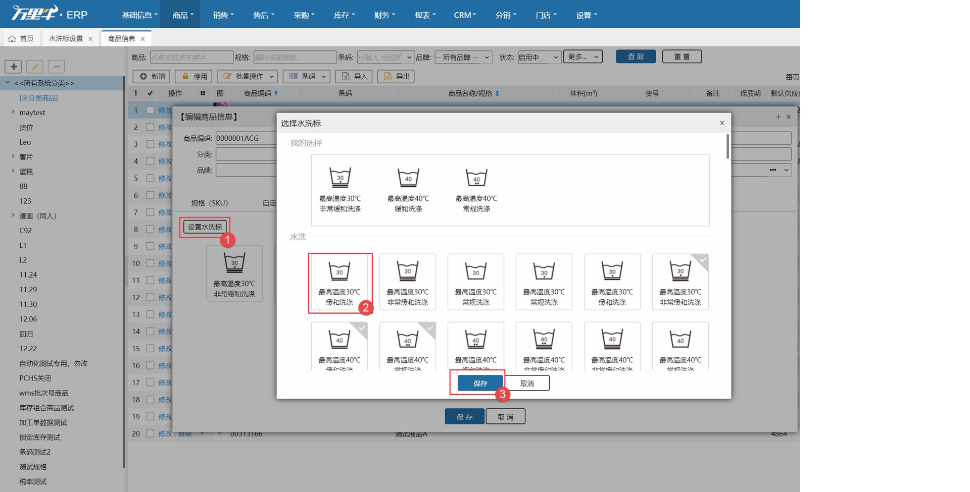Click the 商品编码 field showing 0000001ACG
This screenshot has width=970, height=492.
246,138
